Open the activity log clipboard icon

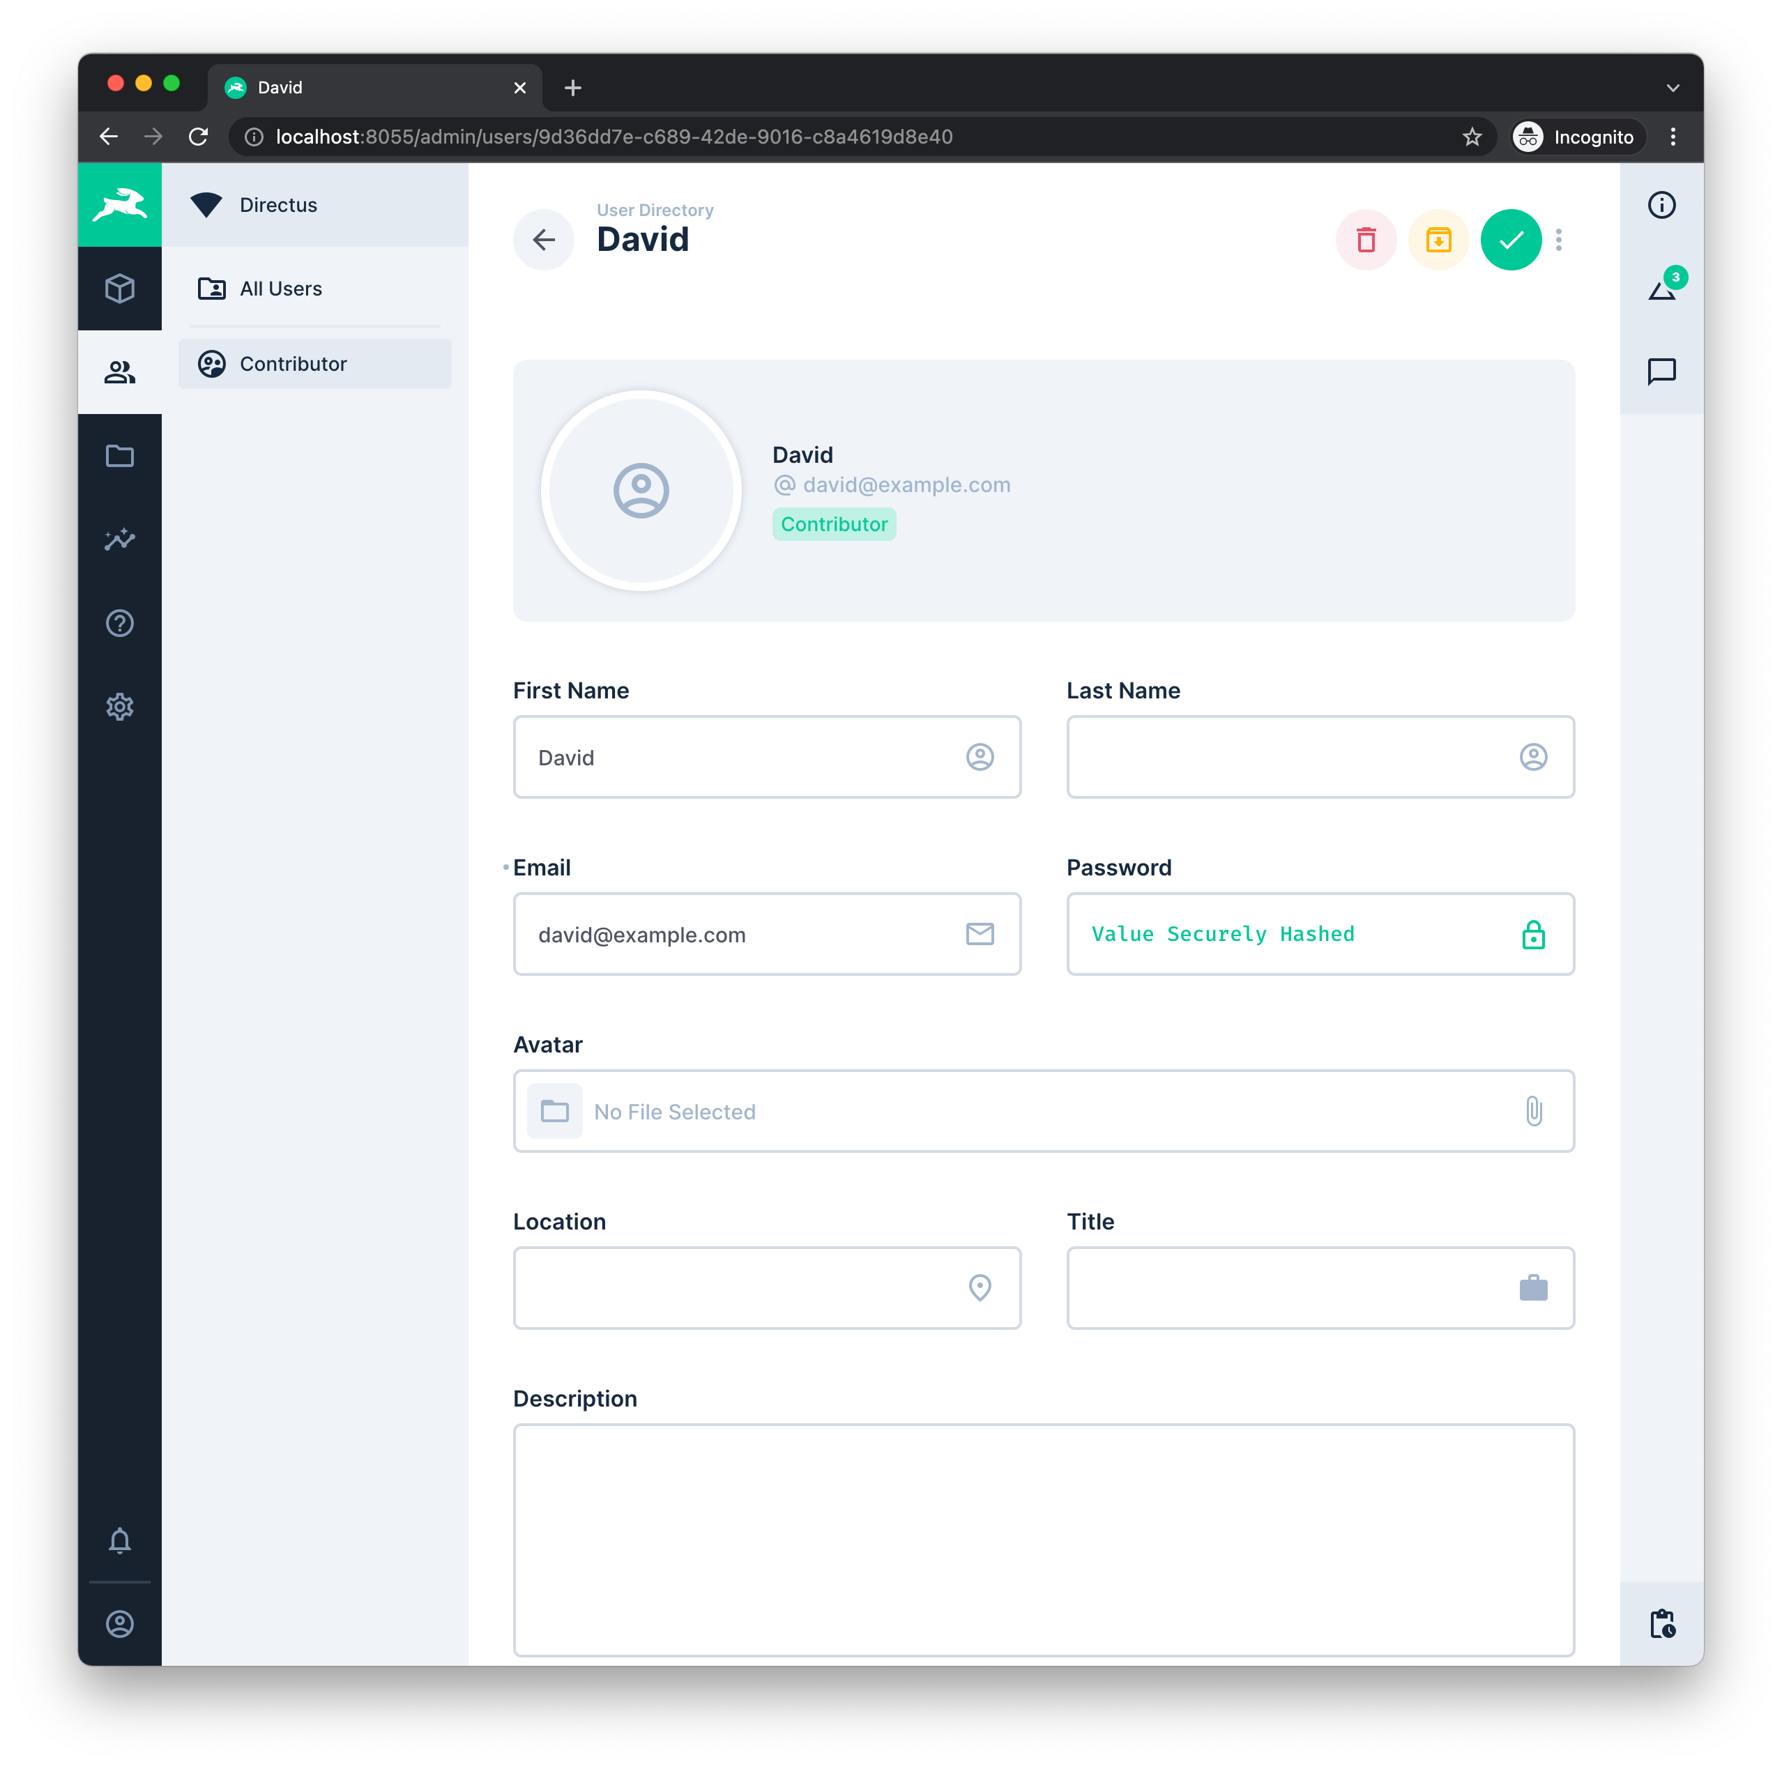pos(1661,1624)
